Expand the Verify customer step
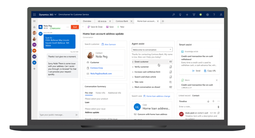The image size is (255, 138). (133, 67)
